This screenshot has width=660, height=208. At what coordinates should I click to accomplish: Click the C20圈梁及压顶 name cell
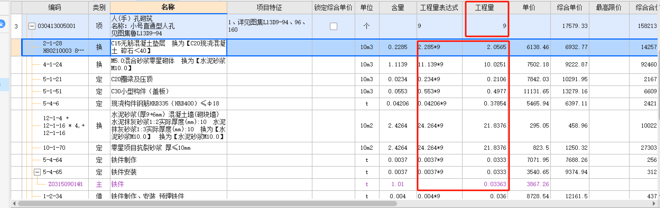168,79
